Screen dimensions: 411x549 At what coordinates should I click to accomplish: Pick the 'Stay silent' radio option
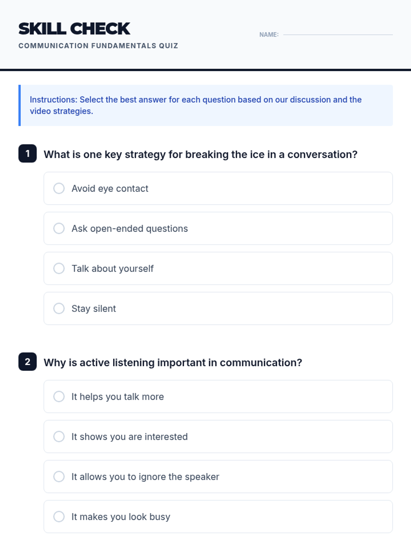[59, 308]
